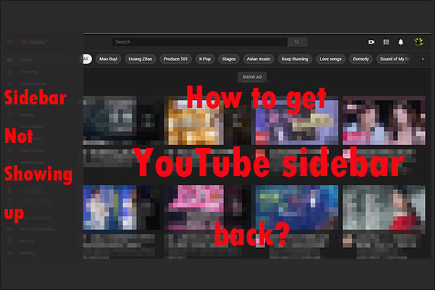Screen dimensions: 435x290
Task: Open the YouTube apps grid icon
Action: click(x=386, y=42)
